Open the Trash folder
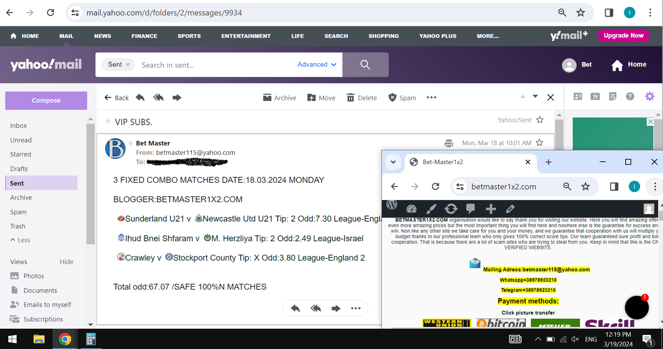663x349 pixels. click(x=18, y=226)
